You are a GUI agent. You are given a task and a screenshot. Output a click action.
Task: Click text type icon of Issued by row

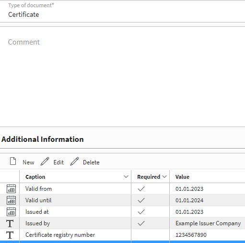click(10, 223)
